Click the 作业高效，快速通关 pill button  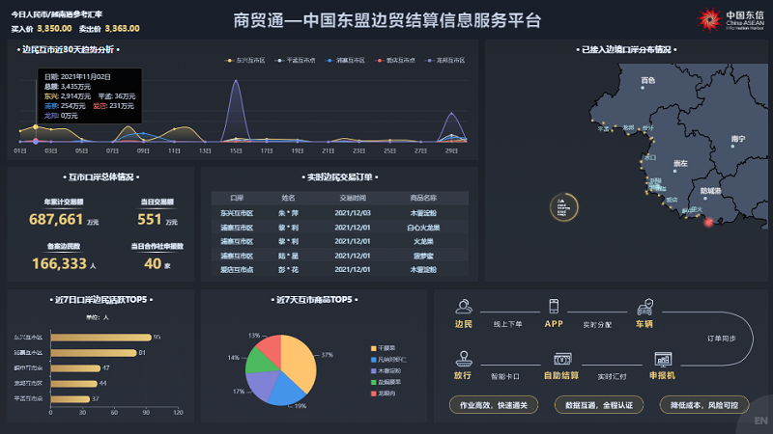tap(494, 405)
